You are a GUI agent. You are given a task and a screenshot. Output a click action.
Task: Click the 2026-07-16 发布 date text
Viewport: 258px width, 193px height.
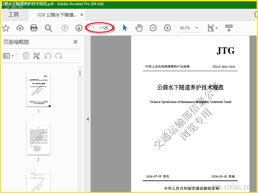click(157, 176)
